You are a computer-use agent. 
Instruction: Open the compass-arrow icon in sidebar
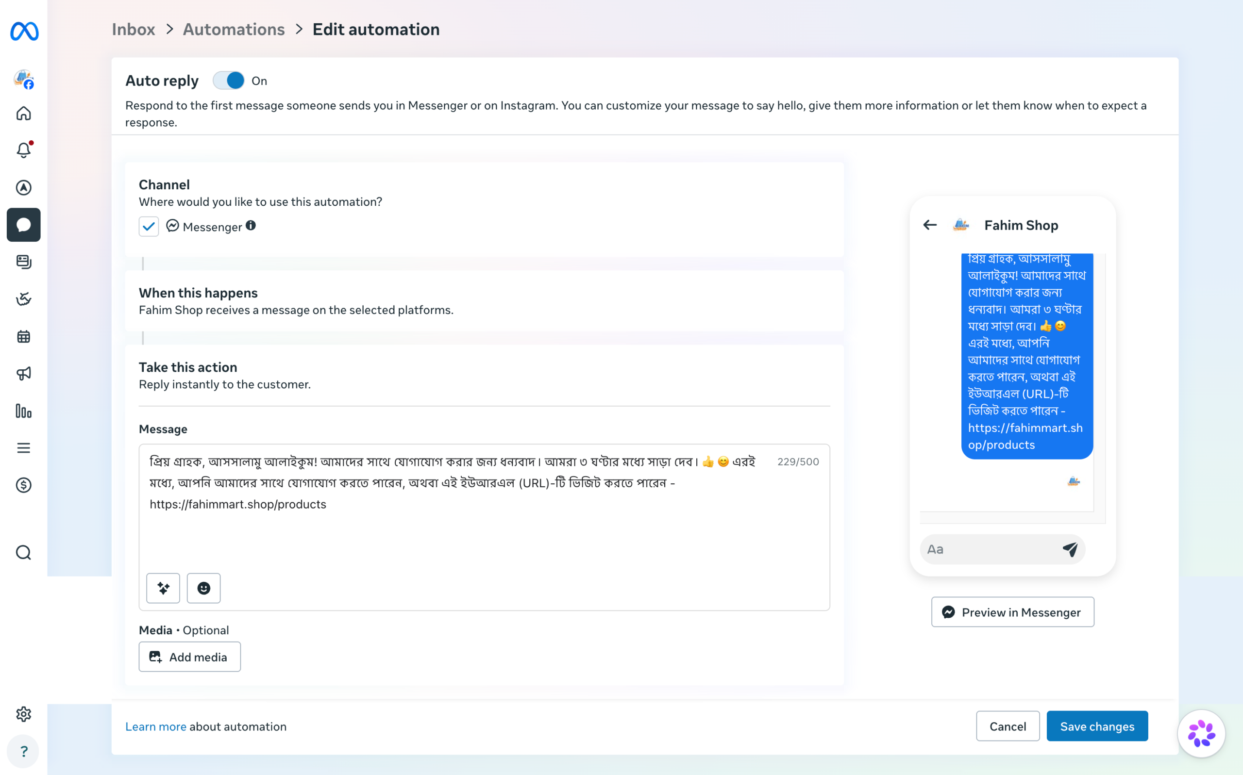point(24,188)
